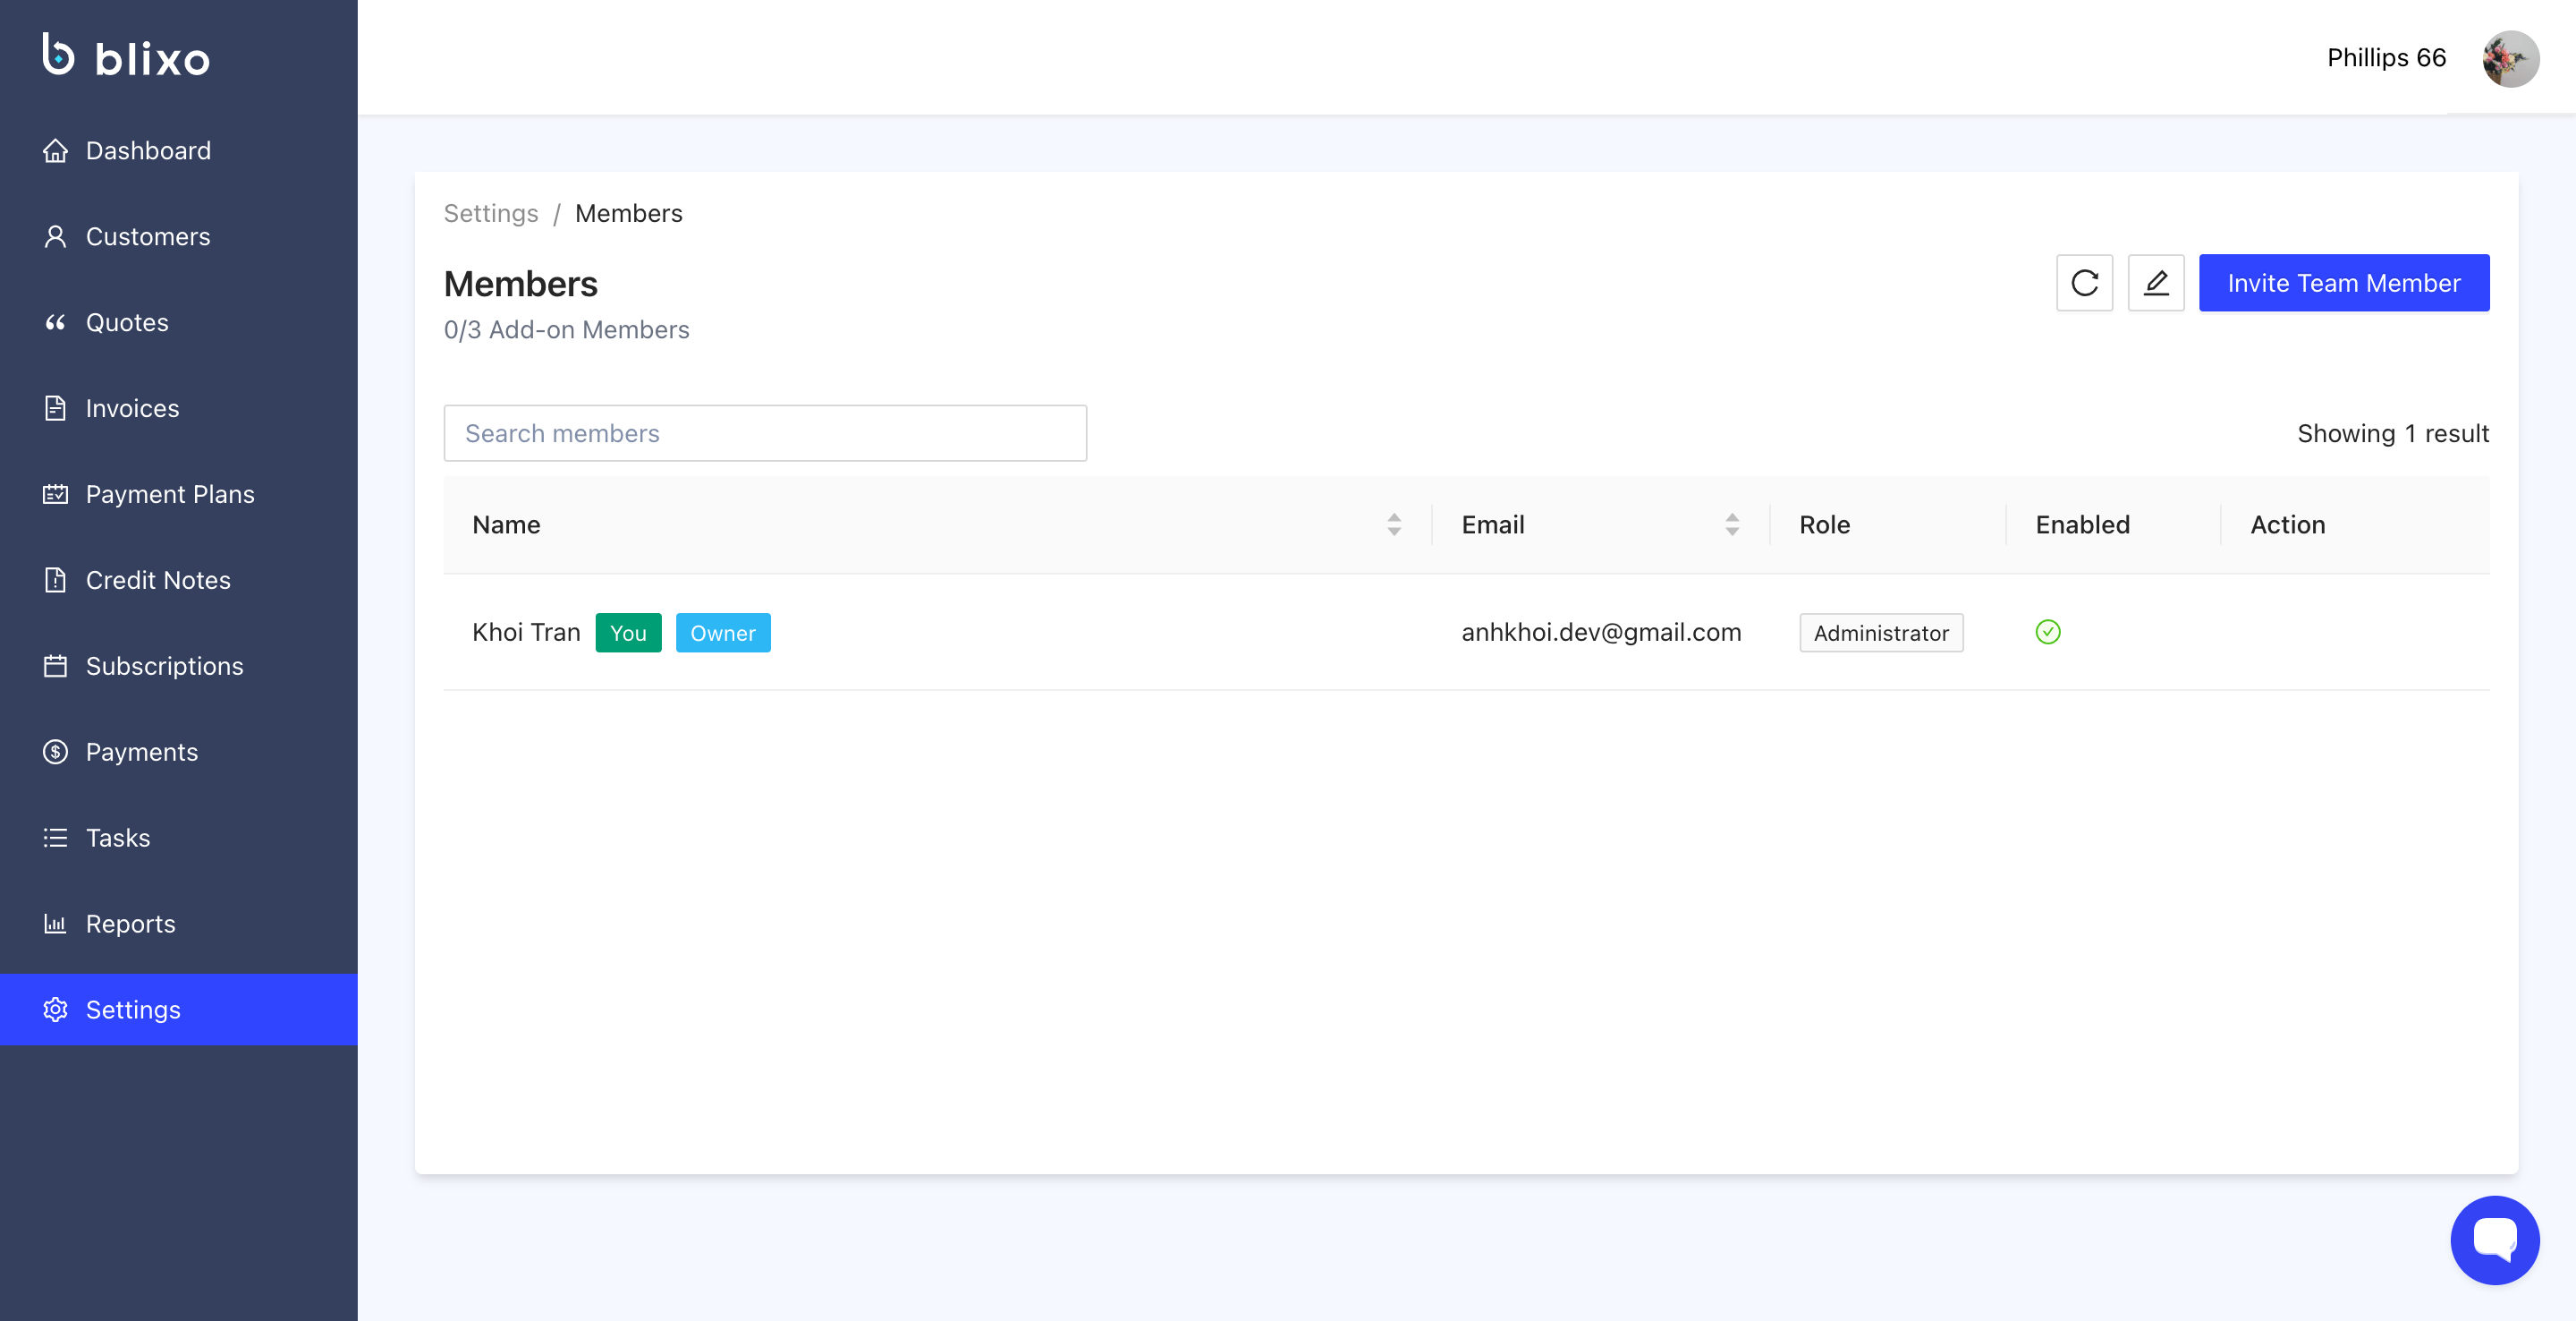Click the Reports bar chart icon
2576x1321 pixels.
[55, 924]
